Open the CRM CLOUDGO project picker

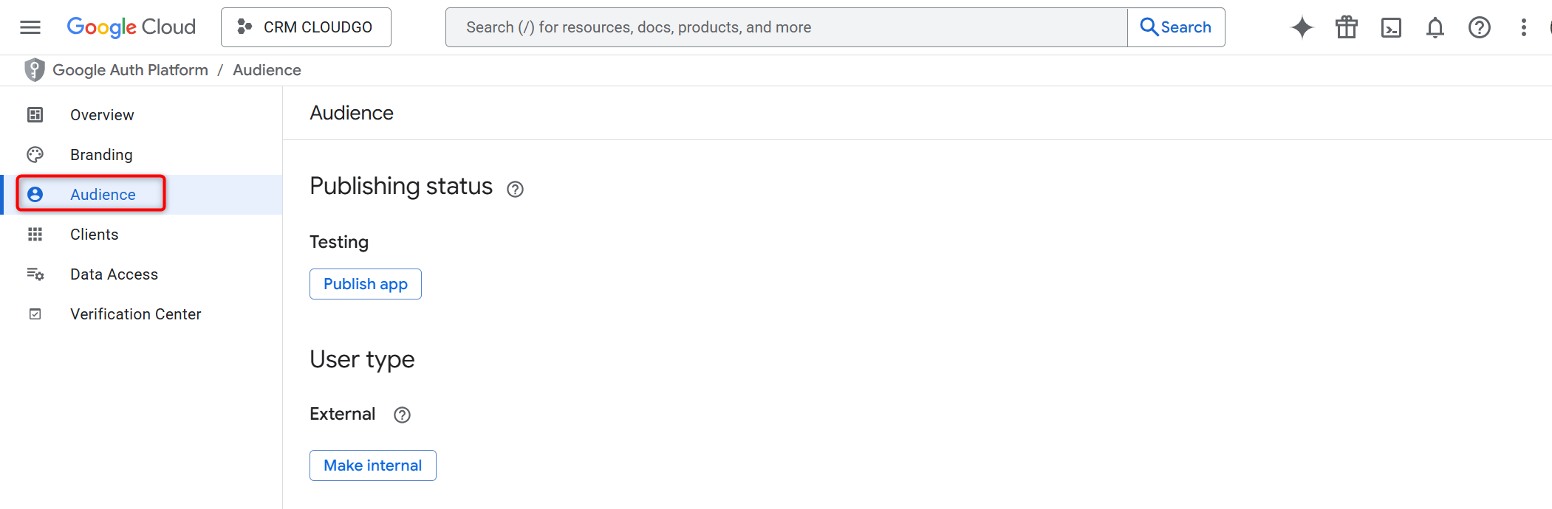[306, 27]
